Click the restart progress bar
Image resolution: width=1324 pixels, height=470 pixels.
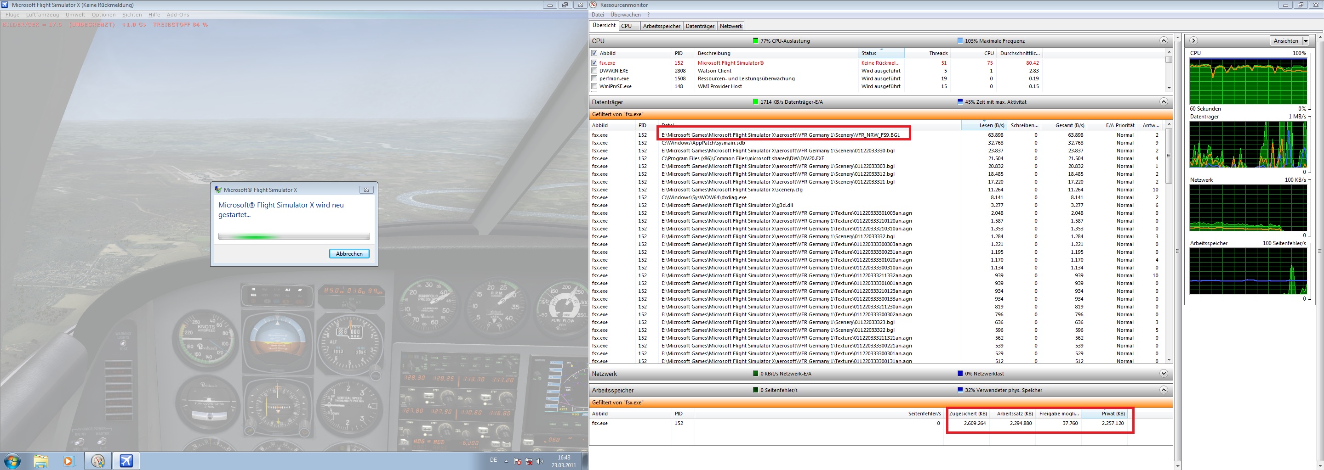coord(294,236)
